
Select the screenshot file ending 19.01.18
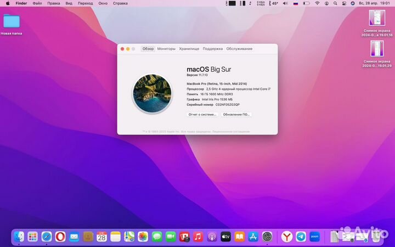(377, 23)
